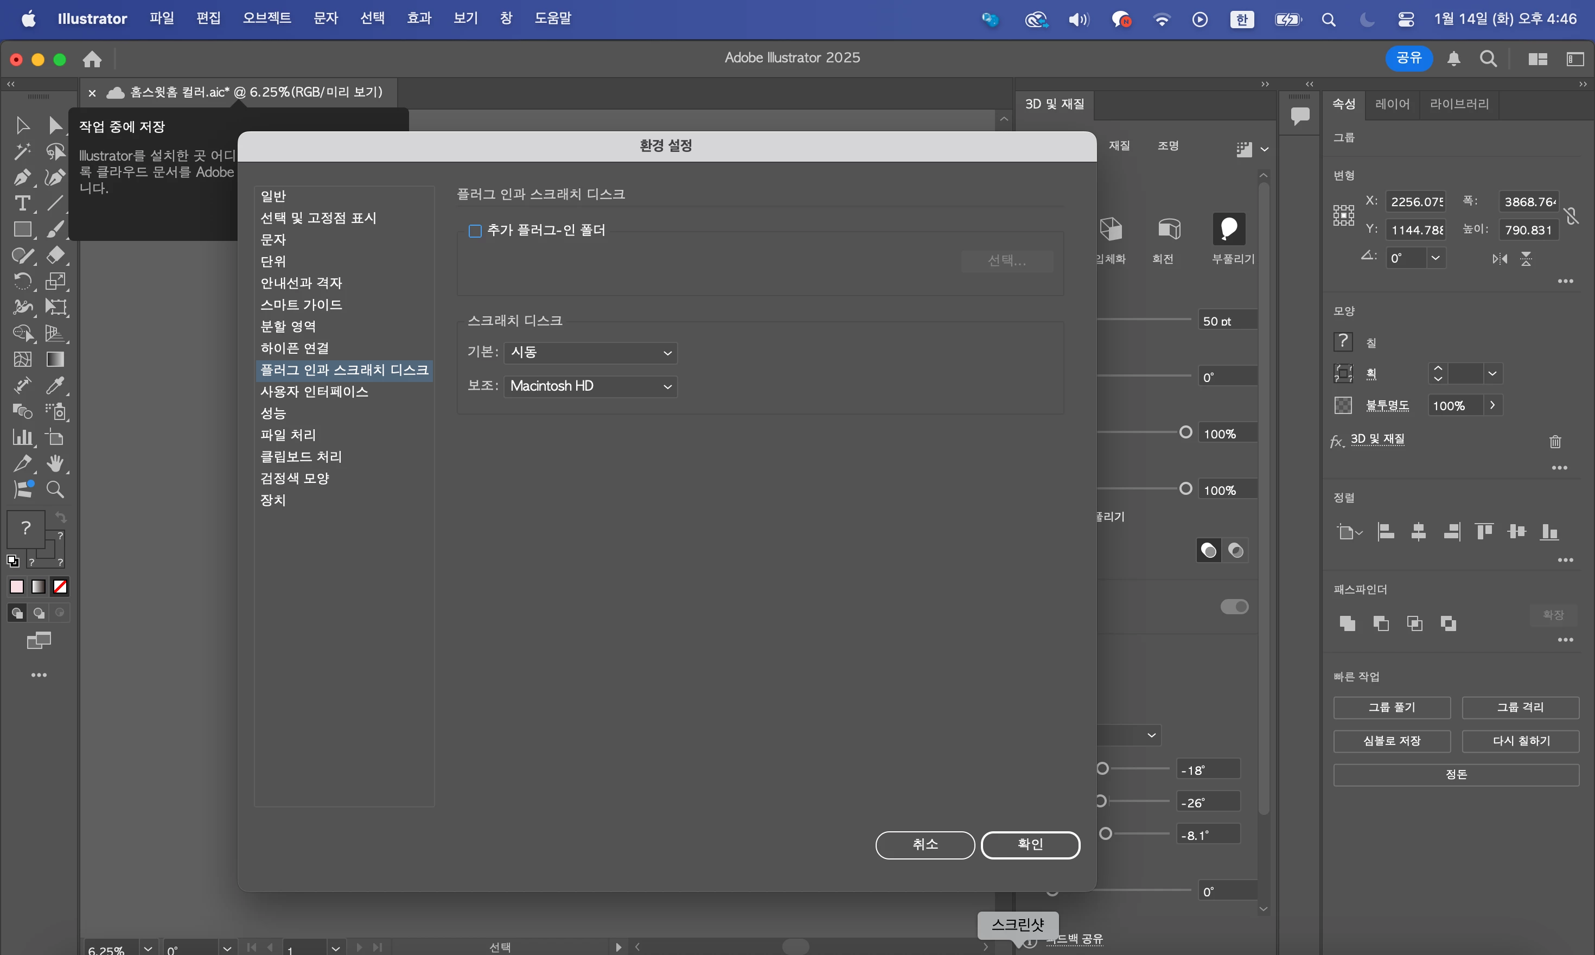Click the Eyedropper tool

pos(55,385)
